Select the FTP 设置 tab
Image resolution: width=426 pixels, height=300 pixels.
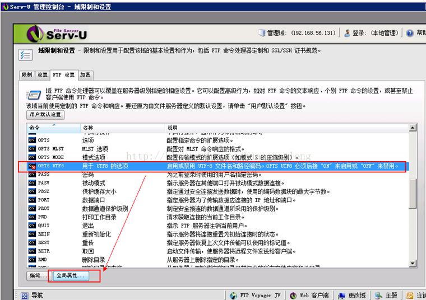(64, 75)
